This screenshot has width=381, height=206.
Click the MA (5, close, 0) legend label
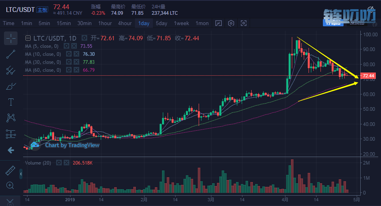click(x=41, y=46)
